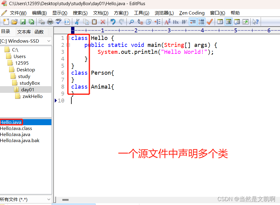Image resolution: width=280 pixels, height=205 pixels.
Task: Create a new document via toolbar icon
Action: 6,21
